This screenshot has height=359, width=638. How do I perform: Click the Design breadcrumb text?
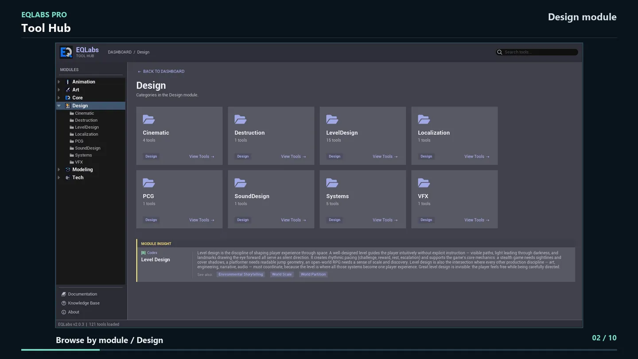[x=143, y=52]
